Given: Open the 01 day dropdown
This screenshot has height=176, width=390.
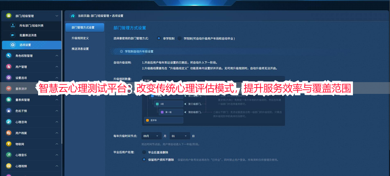Looking at the screenshot, I should click(x=180, y=136).
